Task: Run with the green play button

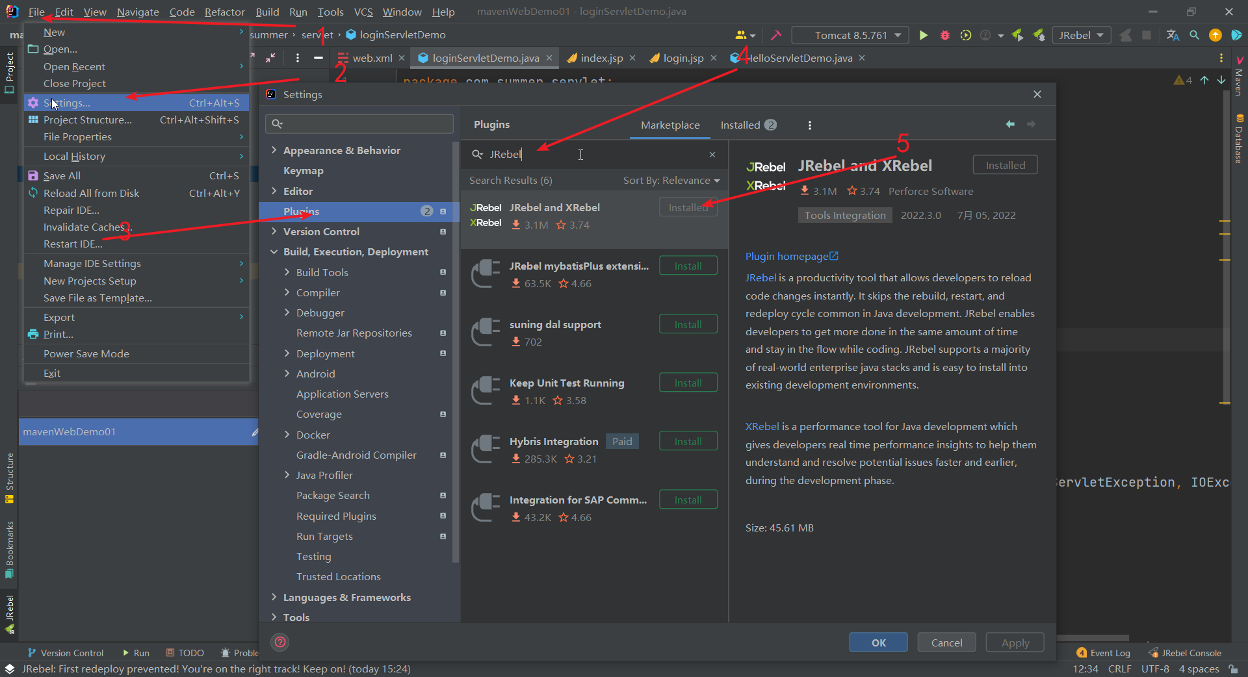Action: click(x=923, y=35)
